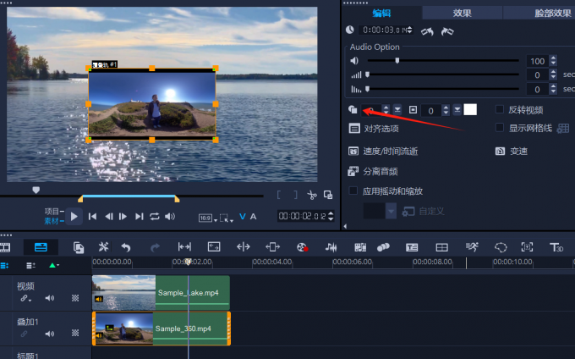This screenshot has height=359, width=575.
Task: Increase the preview timecode stepper
Action: pyautogui.click(x=331, y=213)
